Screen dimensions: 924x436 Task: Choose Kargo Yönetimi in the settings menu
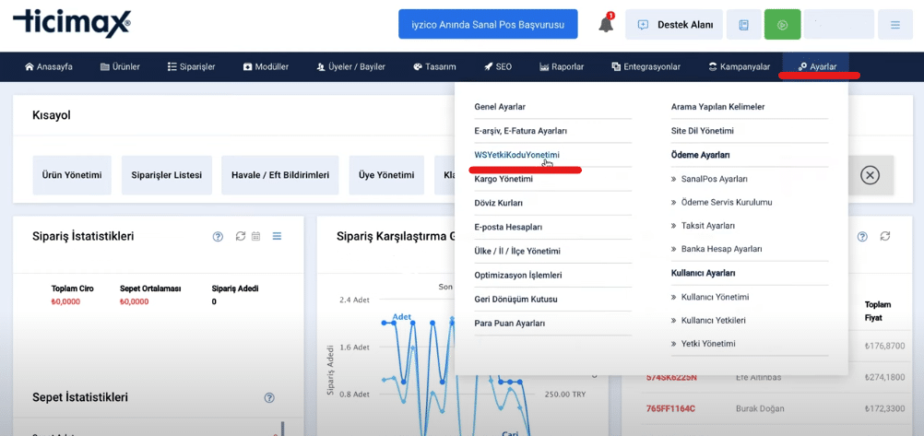503,179
